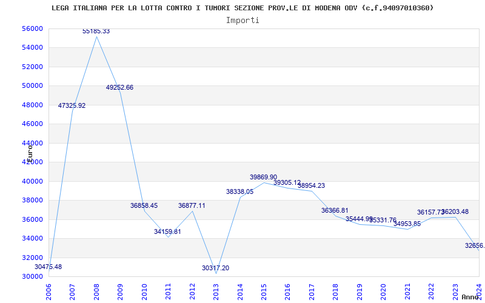485x303 pixels.
Task: Click the 36000 tick on the euro axis
Action: tap(32, 219)
